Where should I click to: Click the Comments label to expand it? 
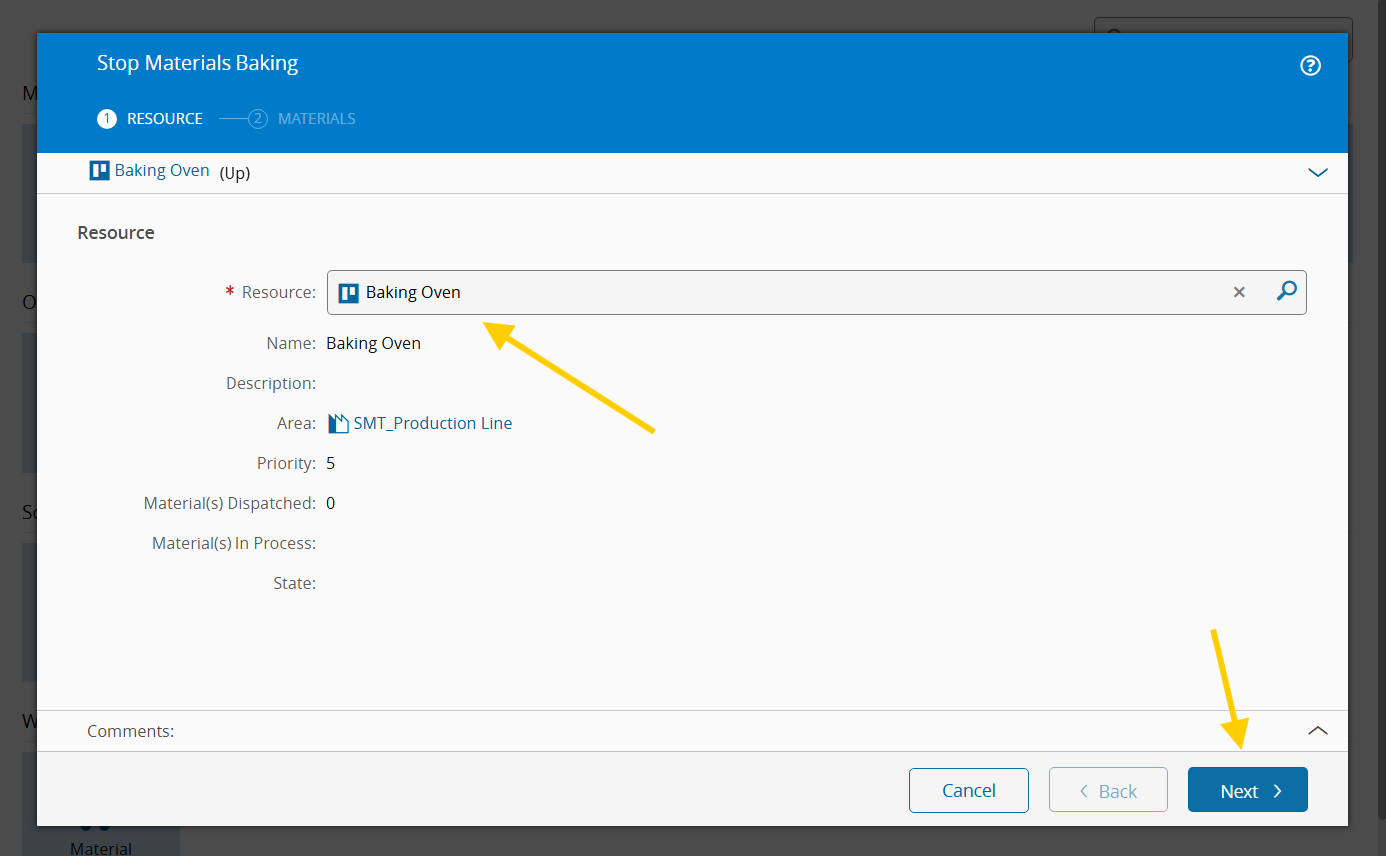pos(130,731)
